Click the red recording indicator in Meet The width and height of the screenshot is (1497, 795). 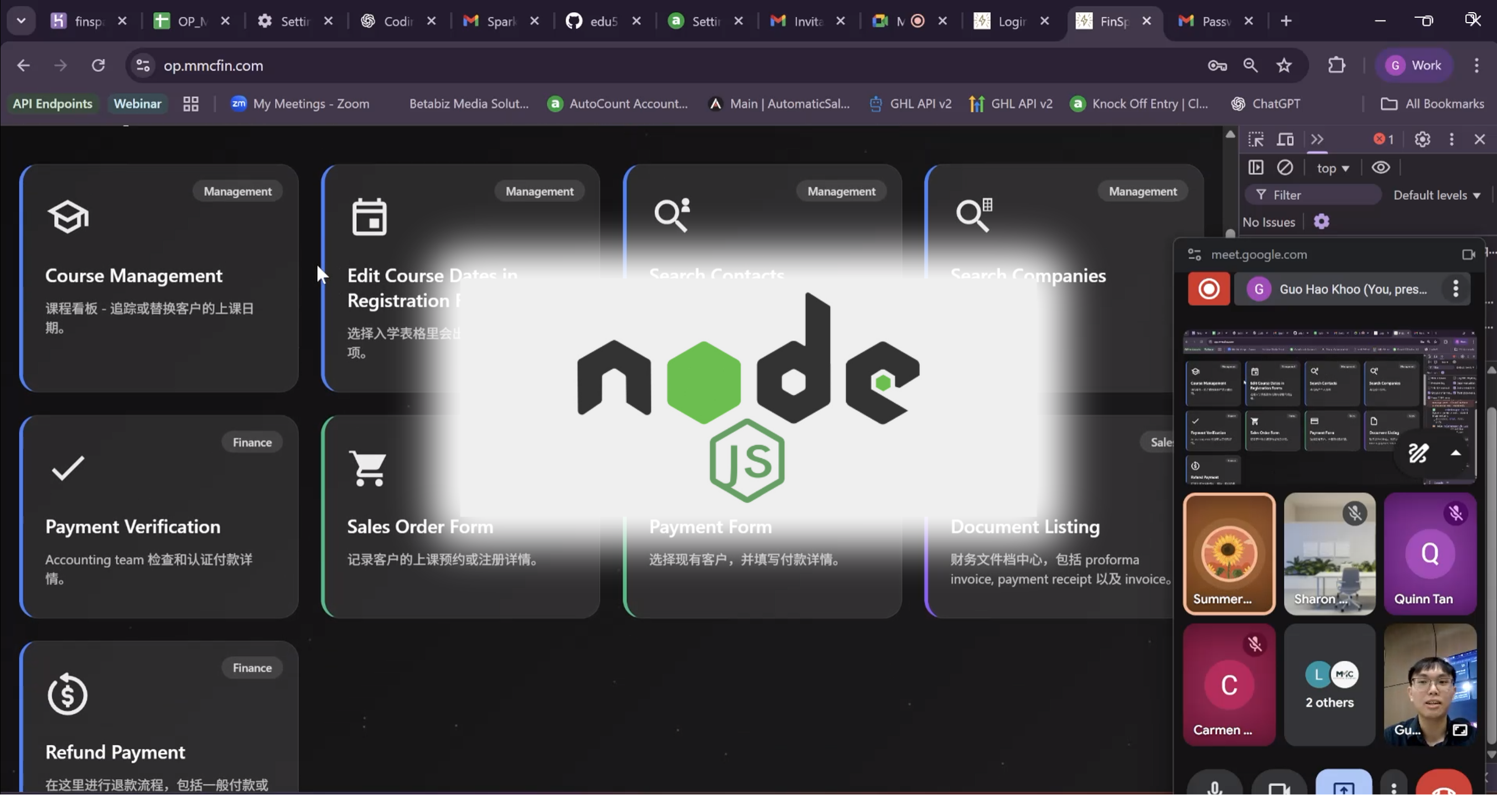tap(1209, 289)
